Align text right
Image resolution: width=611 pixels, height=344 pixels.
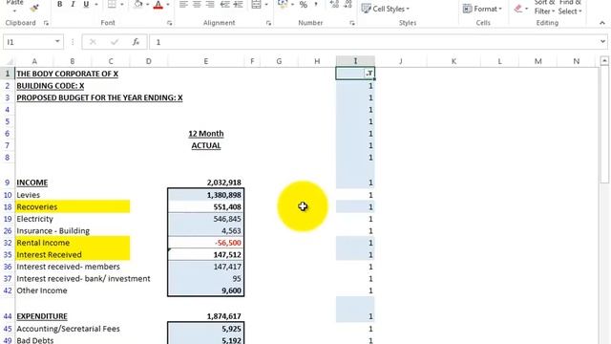[210, 4]
